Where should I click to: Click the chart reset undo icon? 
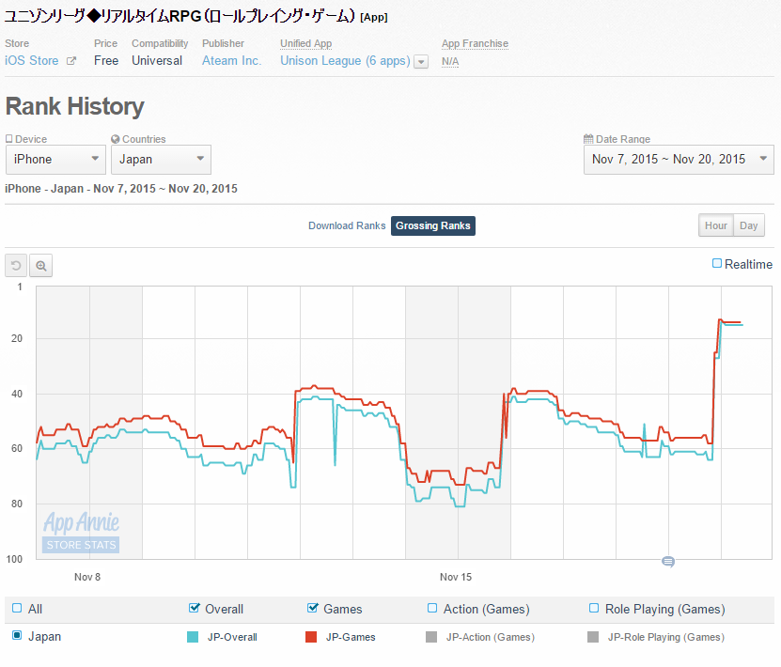(x=16, y=265)
